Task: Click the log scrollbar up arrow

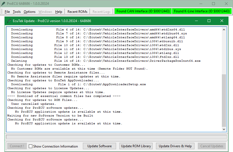Action: coord(224,30)
